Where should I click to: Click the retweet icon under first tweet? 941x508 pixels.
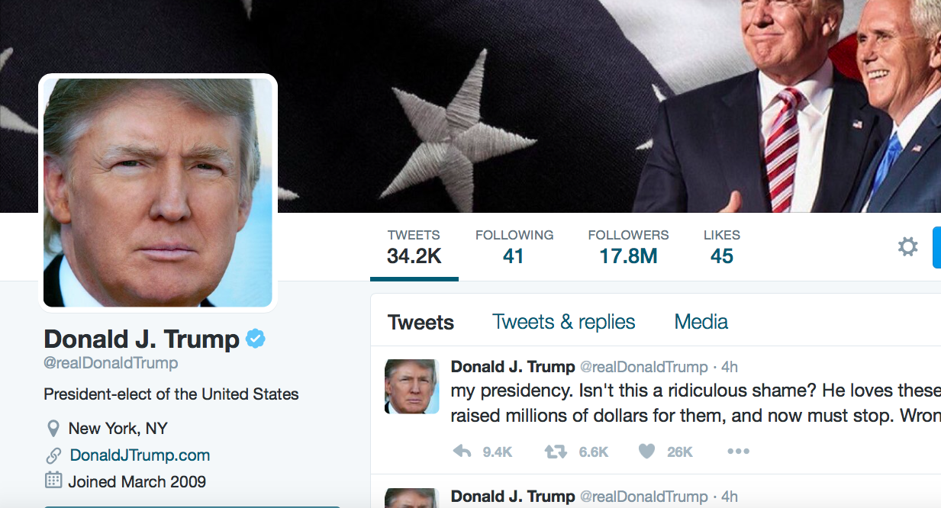556,452
